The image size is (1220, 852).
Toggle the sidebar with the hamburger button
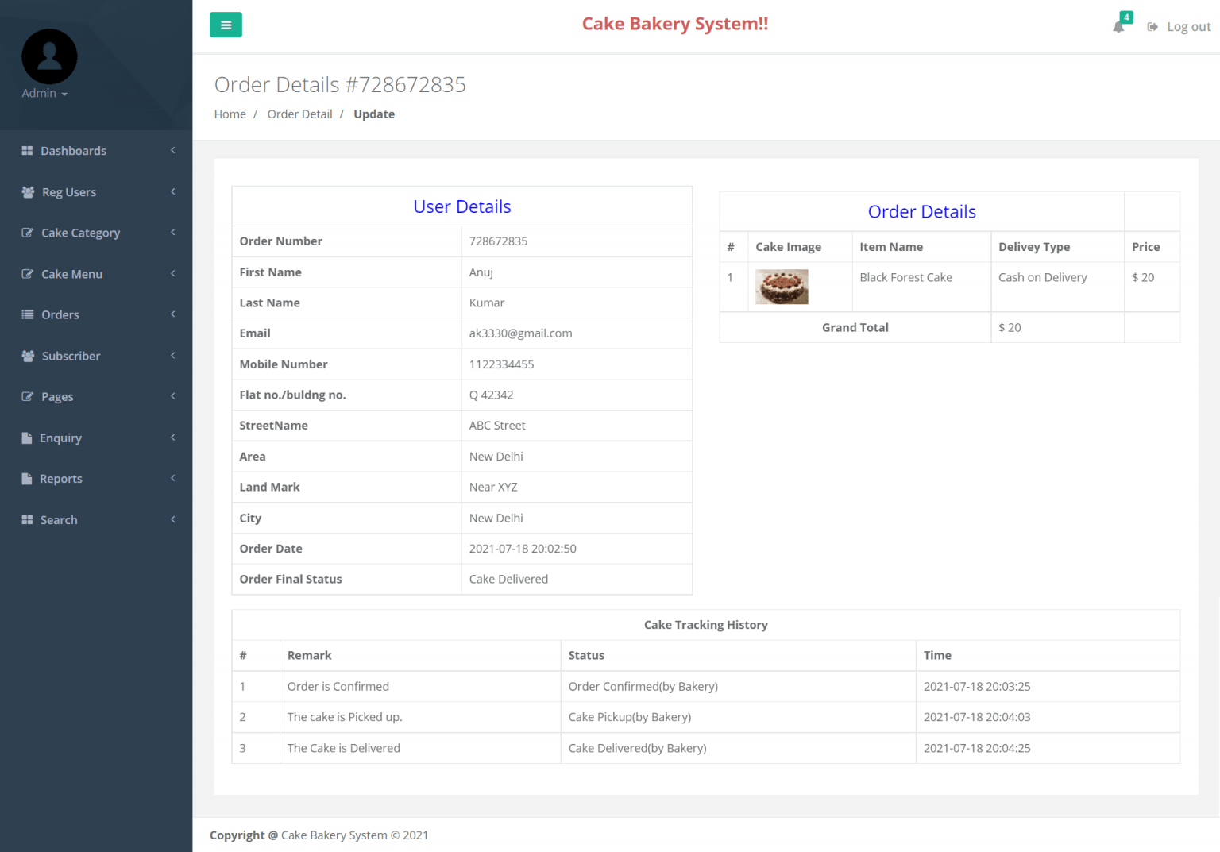click(226, 25)
